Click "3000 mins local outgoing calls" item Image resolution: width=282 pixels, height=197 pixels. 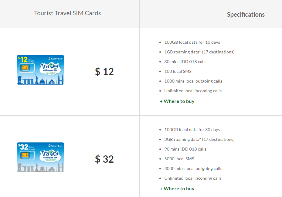pos(193,168)
